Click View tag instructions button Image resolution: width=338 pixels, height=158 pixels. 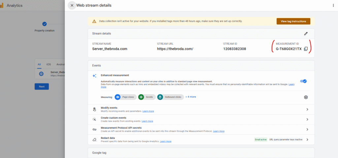click(293, 21)
